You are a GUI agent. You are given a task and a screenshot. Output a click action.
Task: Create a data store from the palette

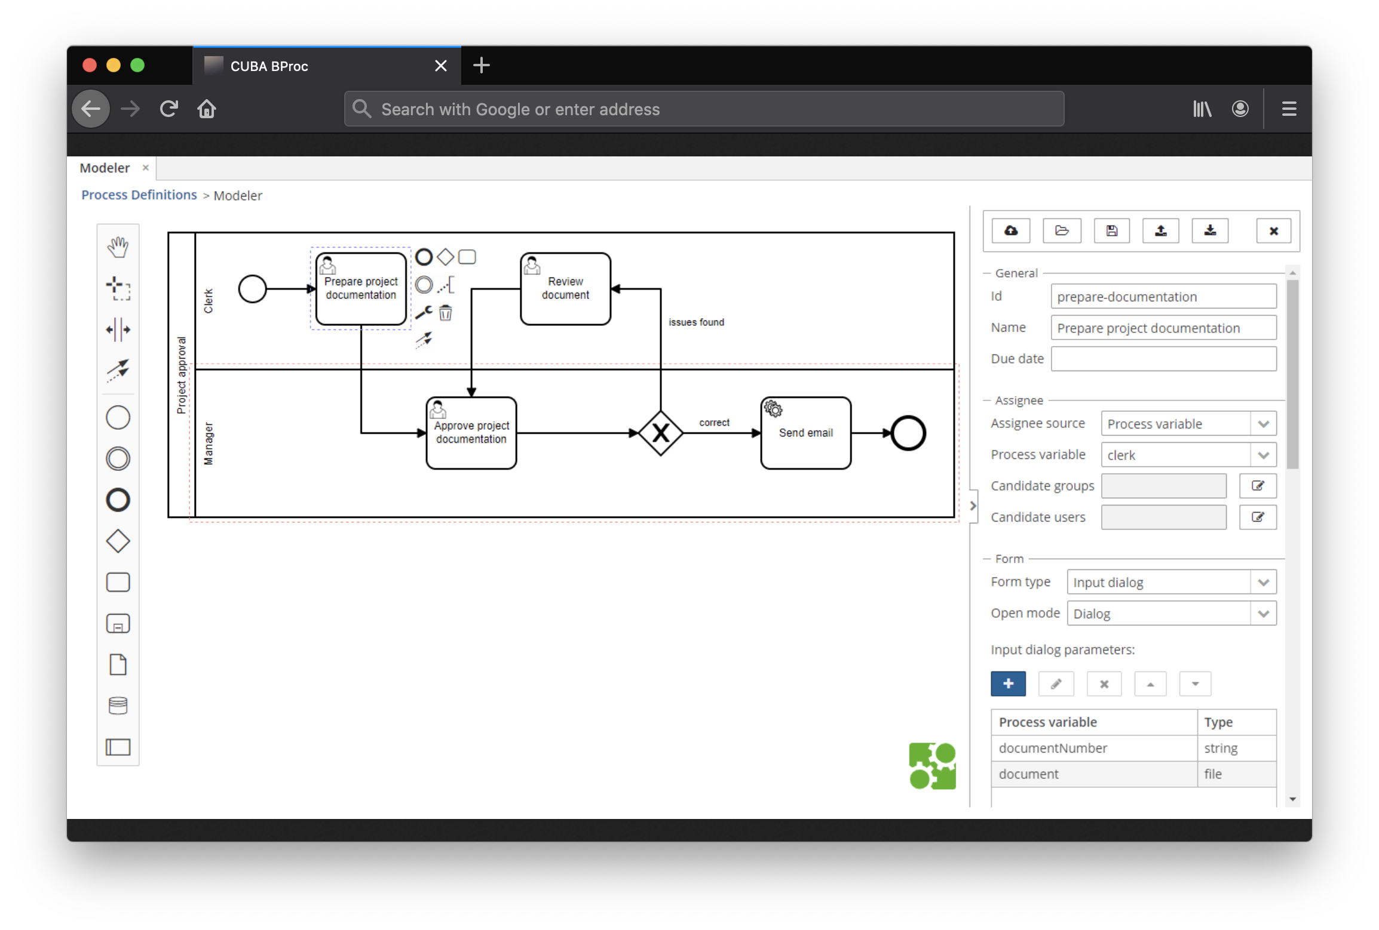[118, 706]
